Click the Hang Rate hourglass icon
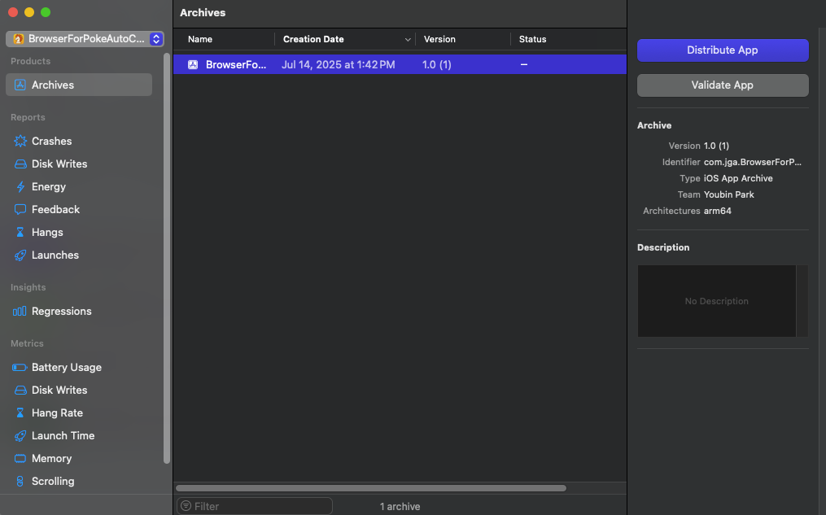Viewport: 826px width, 515px height. coord(20,412)
